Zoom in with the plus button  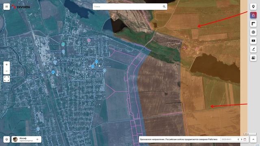tap(6, 65)
